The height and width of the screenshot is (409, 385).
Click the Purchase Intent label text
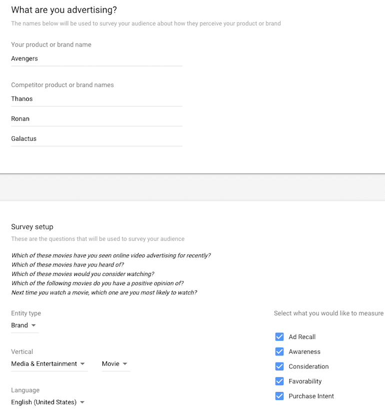[311, 396]
